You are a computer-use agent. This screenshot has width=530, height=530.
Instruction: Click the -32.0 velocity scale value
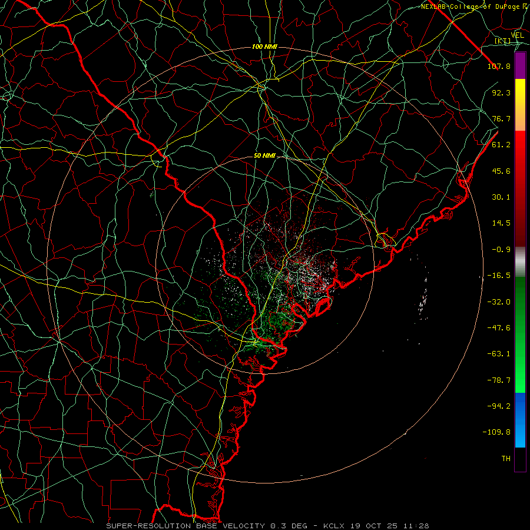click(x=499, y=302)
